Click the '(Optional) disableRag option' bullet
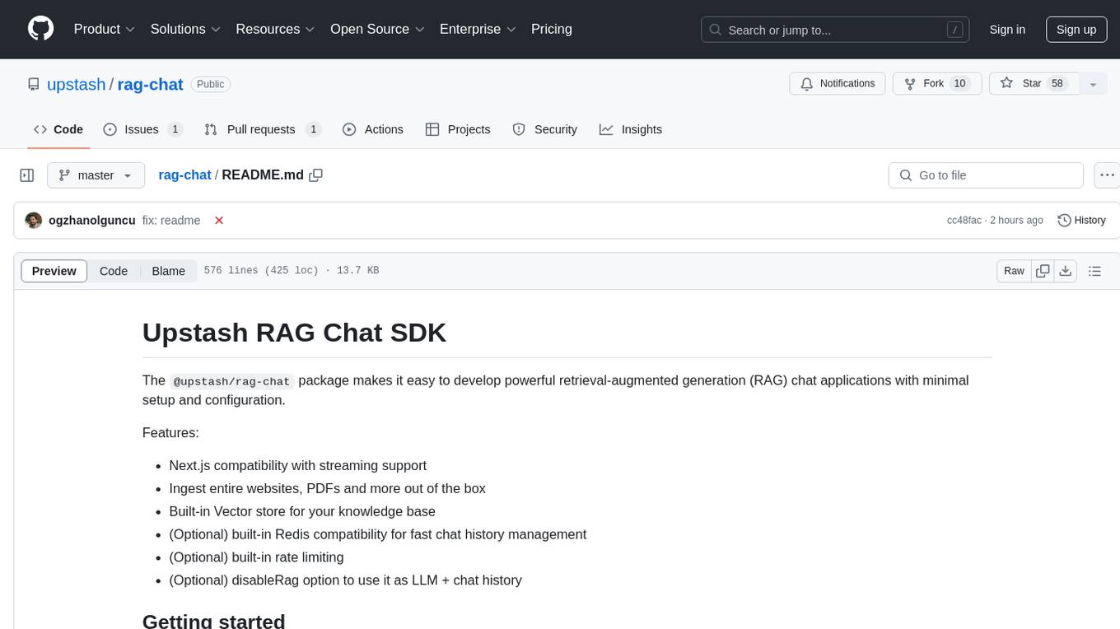1120x629 pixels. (x=345, y=580)
